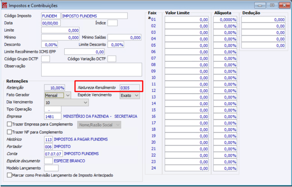
Task: Click the Limite value field
Action: (60, 30)
